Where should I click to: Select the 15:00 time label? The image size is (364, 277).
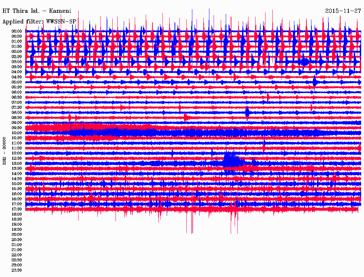pyautogui.click(x=17, y=184)
